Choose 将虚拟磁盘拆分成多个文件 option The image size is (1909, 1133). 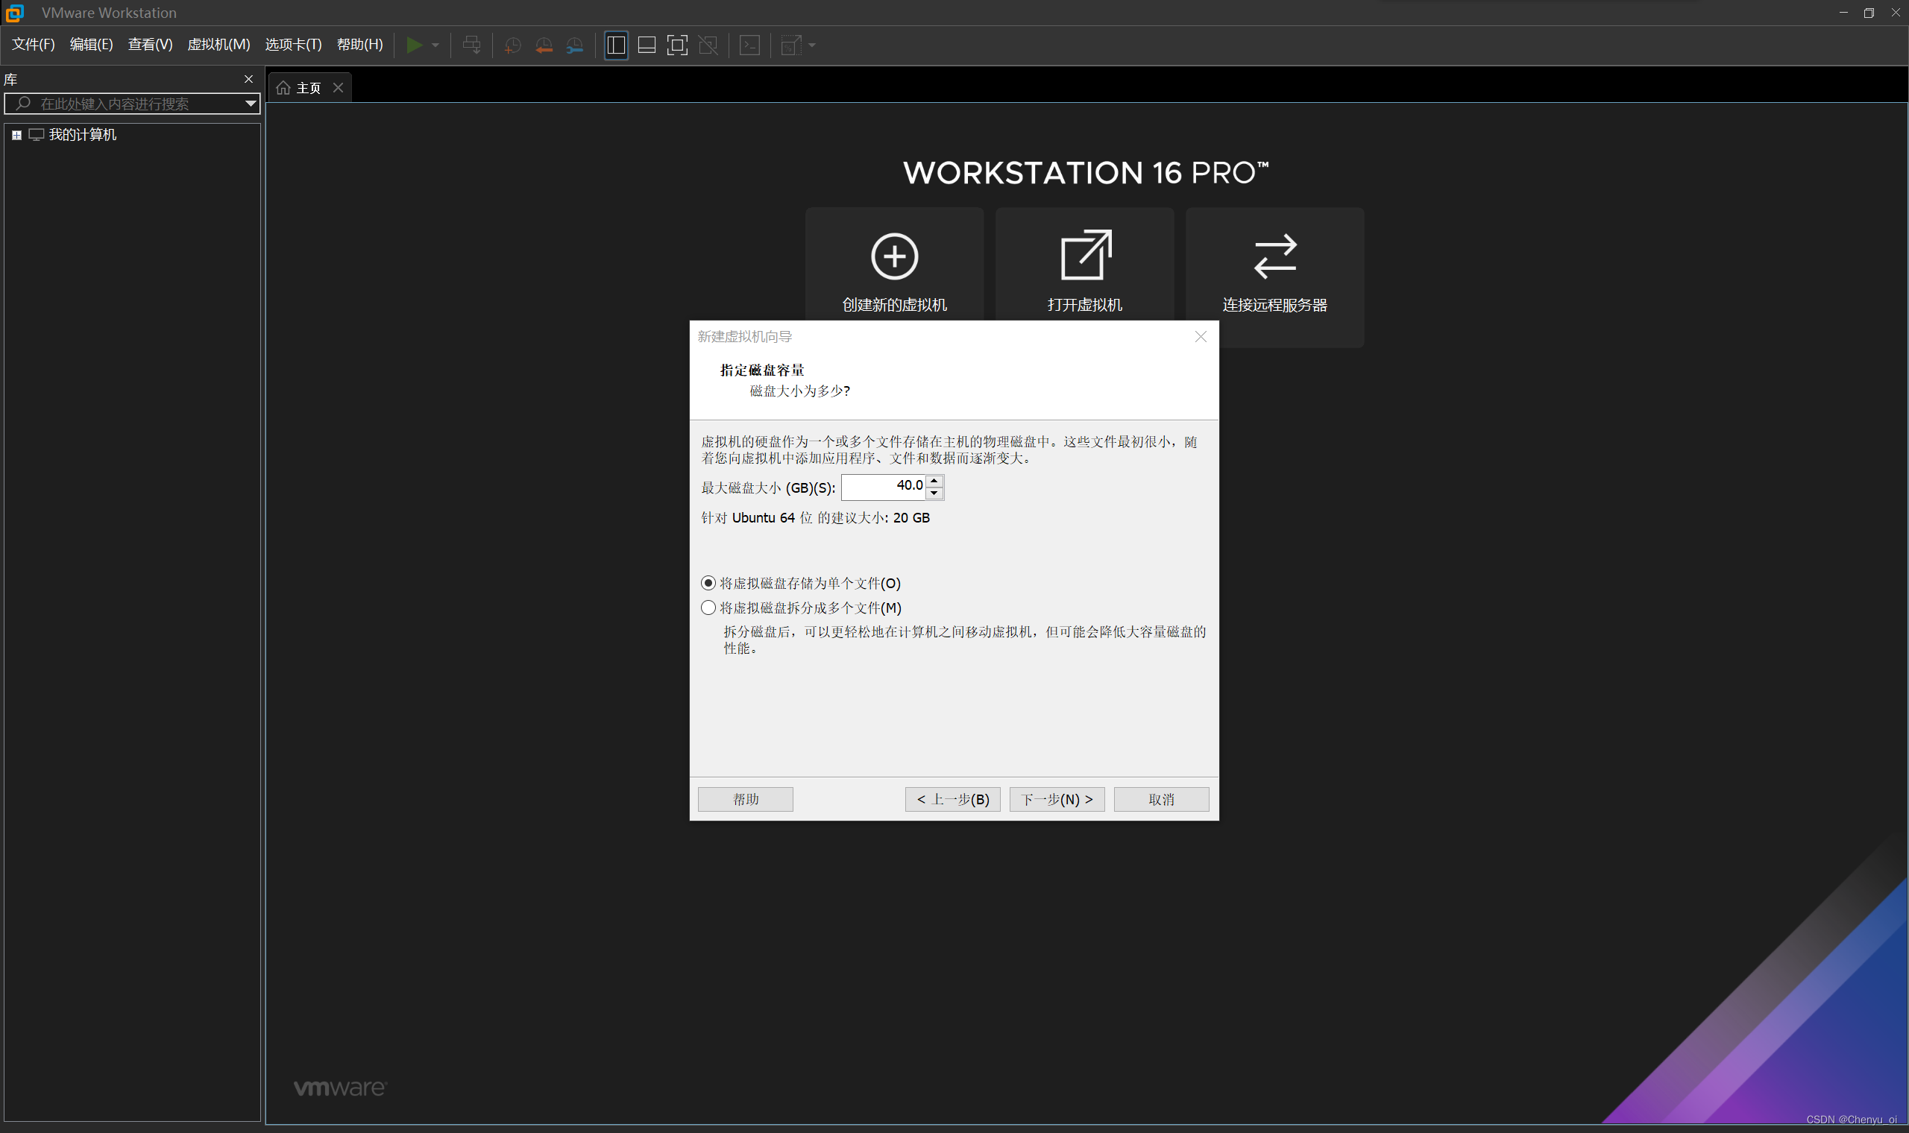point(708,607)
